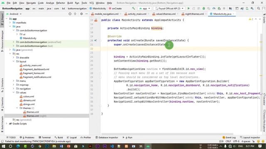Open the Foysal Official API 23 device dropdown

169,8
